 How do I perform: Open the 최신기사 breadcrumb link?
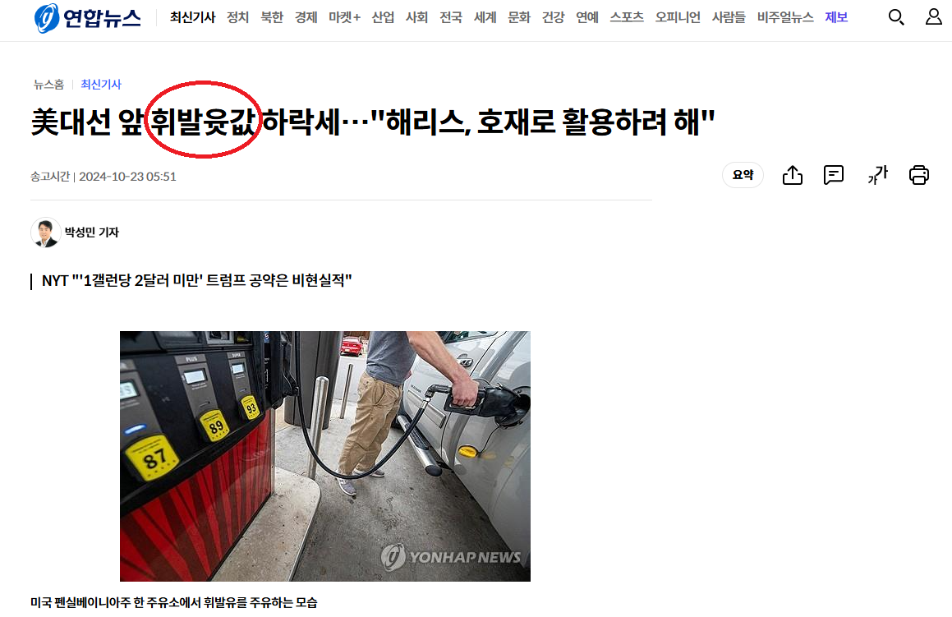(101, 85)
